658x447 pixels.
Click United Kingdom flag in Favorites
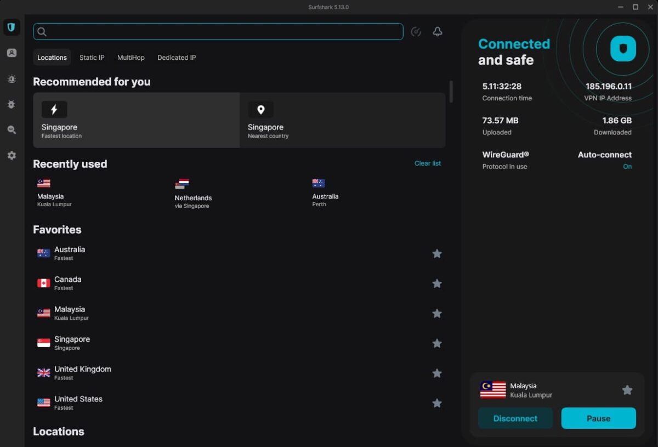(x=44, y=373)
